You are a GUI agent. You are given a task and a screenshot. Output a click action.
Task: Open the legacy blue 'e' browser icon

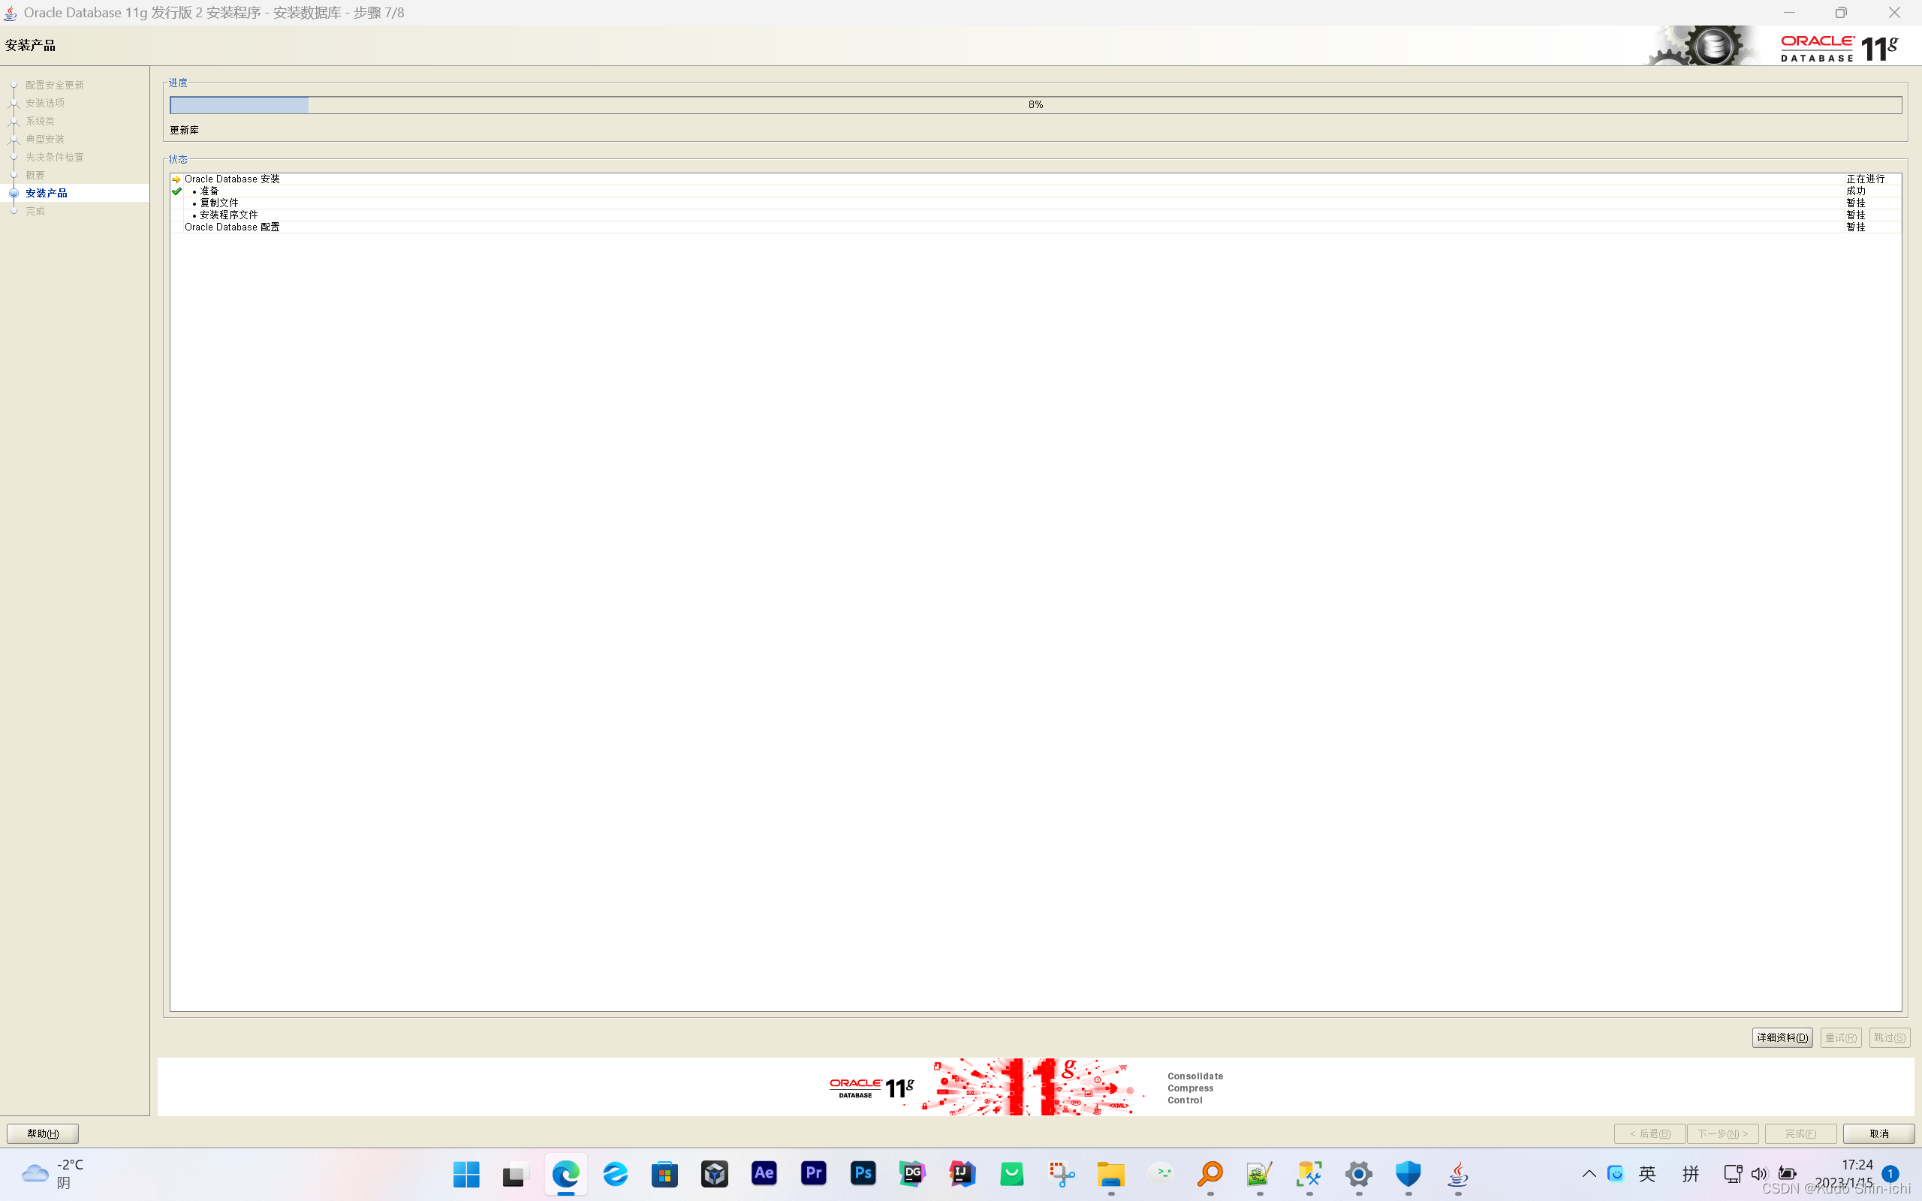point(615,1173)
